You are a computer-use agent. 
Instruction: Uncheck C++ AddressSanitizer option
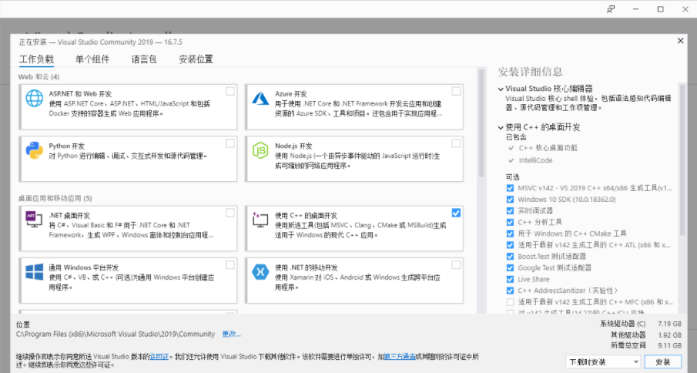510,291
